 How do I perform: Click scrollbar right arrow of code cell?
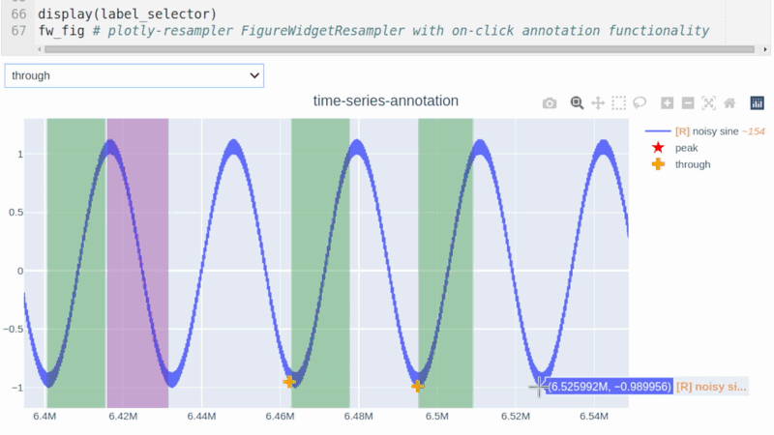[x=765, y=49]
